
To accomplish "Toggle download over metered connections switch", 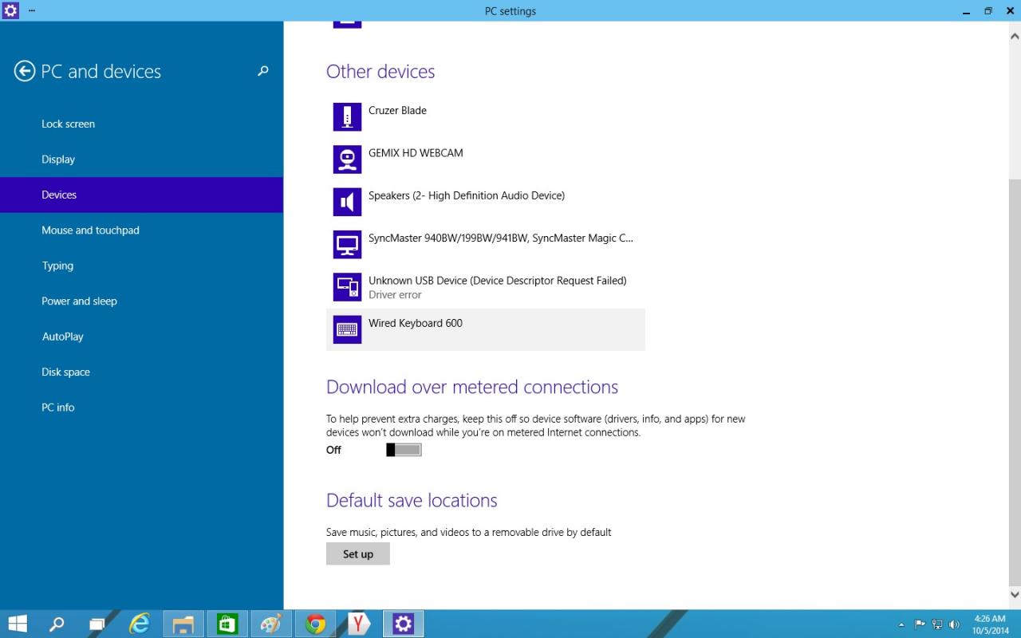I will pos(404,450).
